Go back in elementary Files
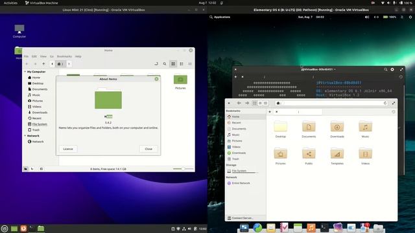Image resolution: width=415 pixels, height=233 pixels. [239, 103]
